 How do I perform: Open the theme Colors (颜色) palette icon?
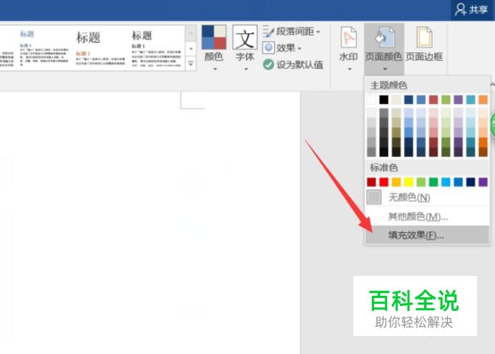coord(214,37)
